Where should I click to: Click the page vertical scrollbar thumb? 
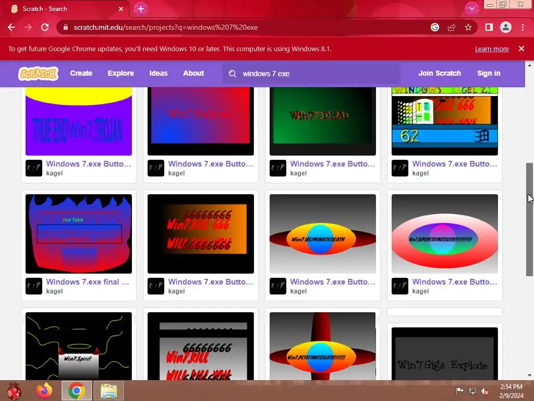[529, 220]
